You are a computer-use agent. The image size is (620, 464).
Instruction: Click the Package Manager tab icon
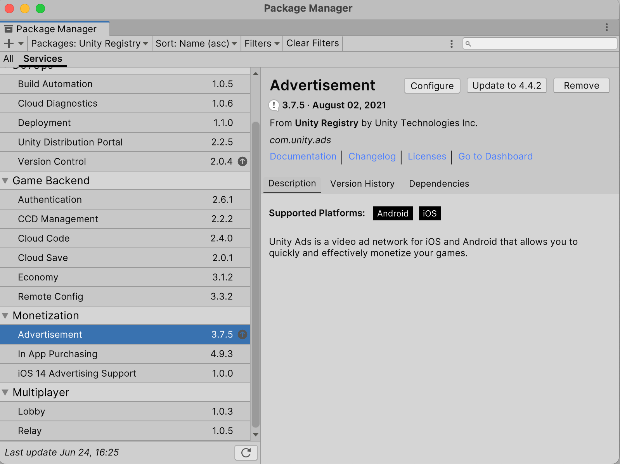point(9,29)
